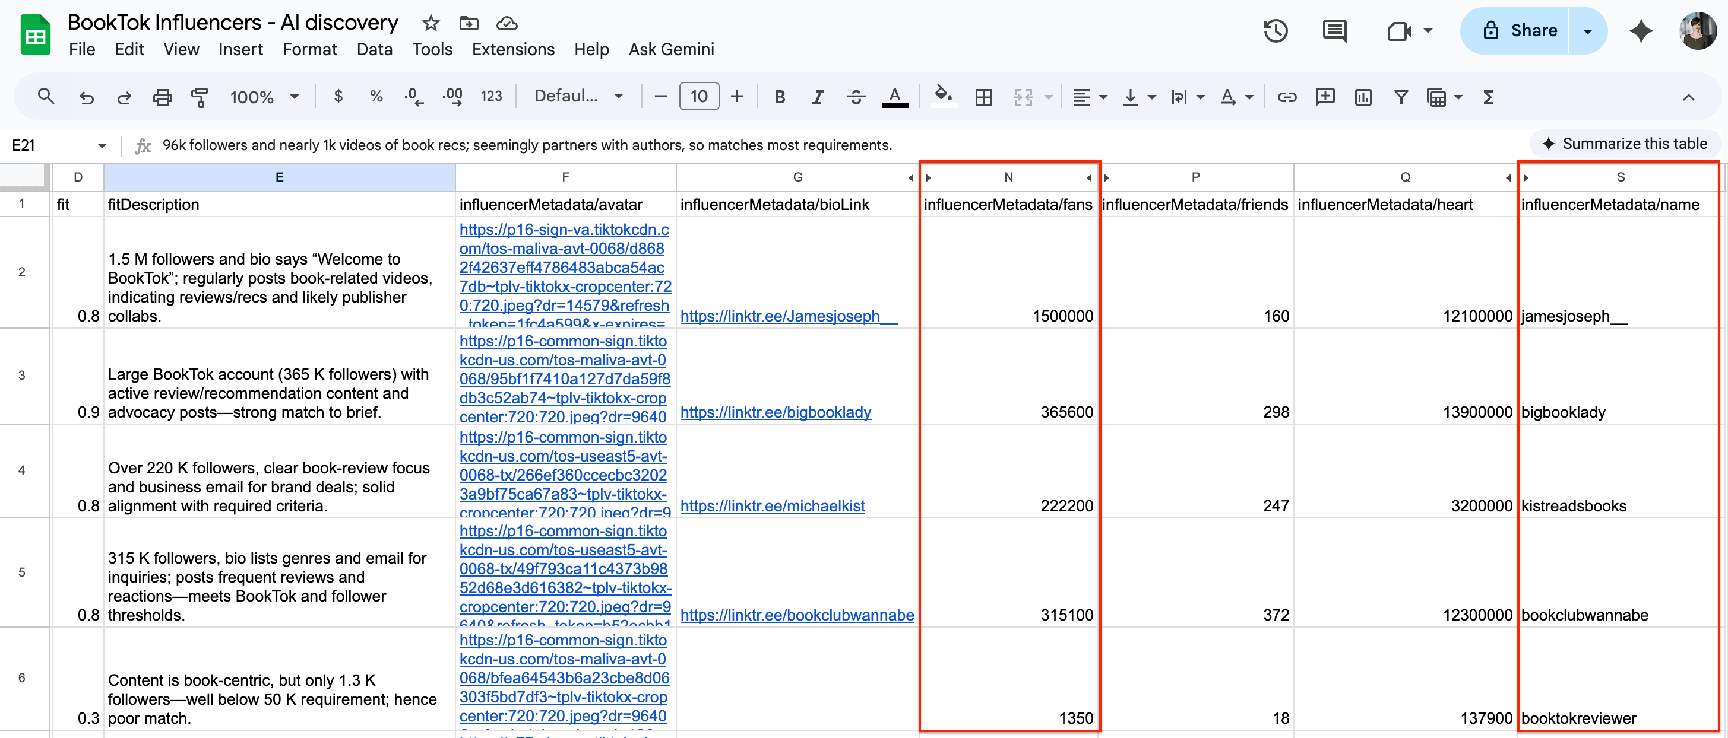
Task: Toggle italic formatting
Action: [818, 97]
